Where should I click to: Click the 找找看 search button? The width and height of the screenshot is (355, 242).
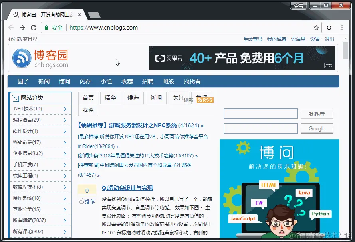[317, 114]
